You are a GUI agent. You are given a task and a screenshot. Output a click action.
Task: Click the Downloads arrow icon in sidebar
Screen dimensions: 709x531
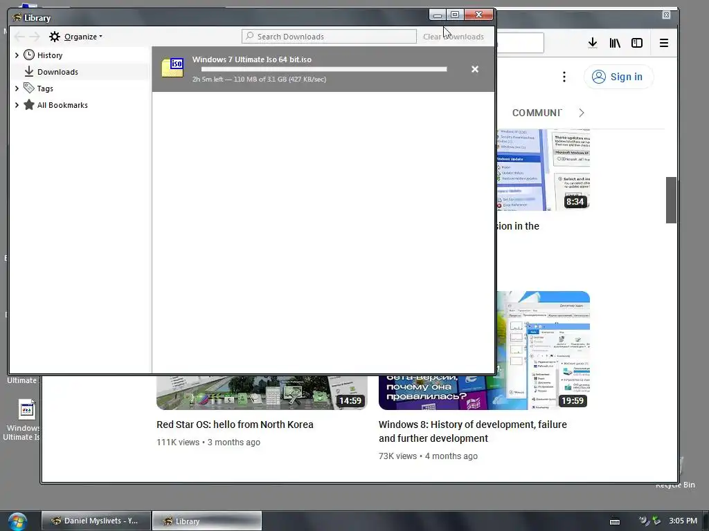(x=29, y=71)
